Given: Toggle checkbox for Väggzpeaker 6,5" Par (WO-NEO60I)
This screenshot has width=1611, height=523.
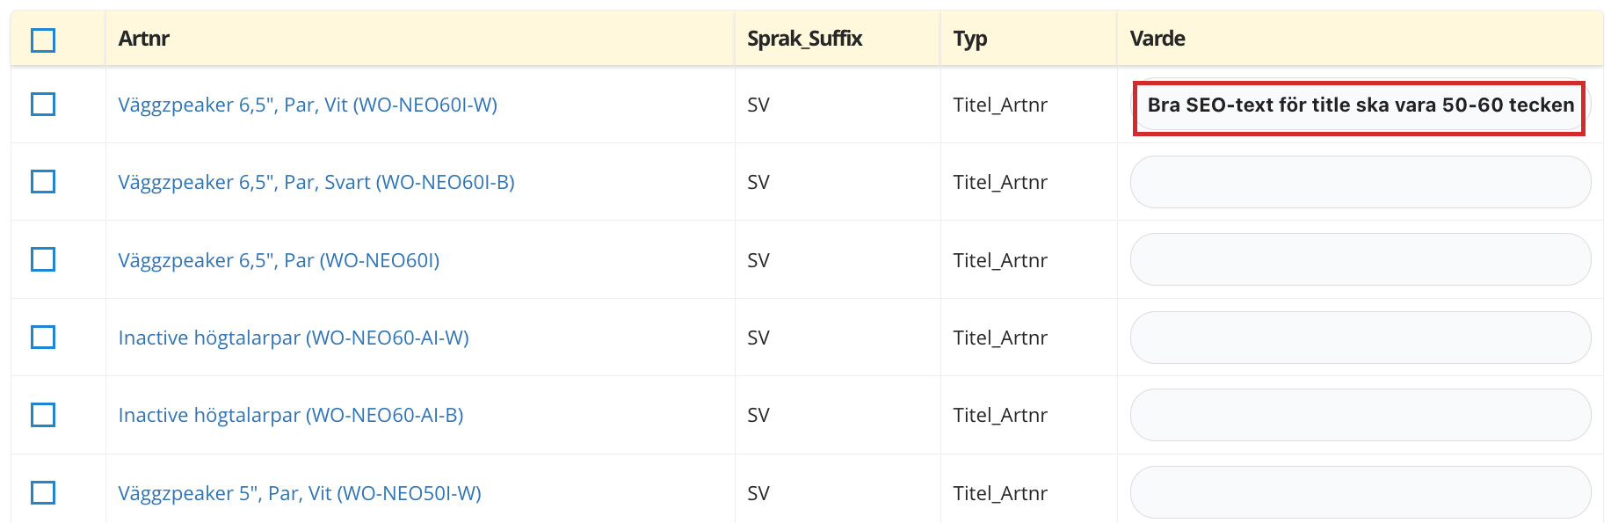Looking at the screenshot, I should (x=43, y=259).
